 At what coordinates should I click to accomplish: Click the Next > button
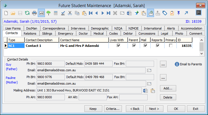click(154, 109)
